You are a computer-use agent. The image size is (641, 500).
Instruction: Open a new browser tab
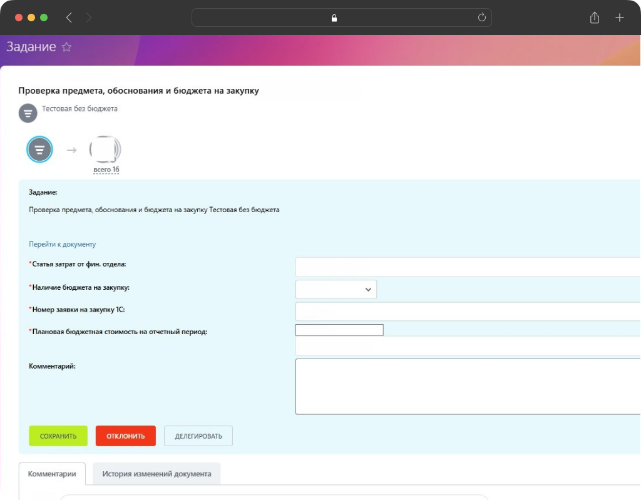[x=619, y=18]
